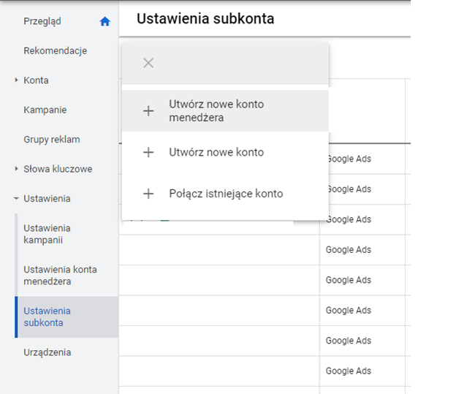This screenshot has height=394, width=475.
Task: Click plus icon beside Połącz istniejące konto
Action: pos(148,194)
